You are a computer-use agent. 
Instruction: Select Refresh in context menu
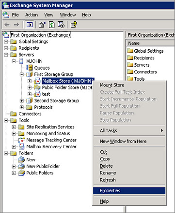pos(129,180)
